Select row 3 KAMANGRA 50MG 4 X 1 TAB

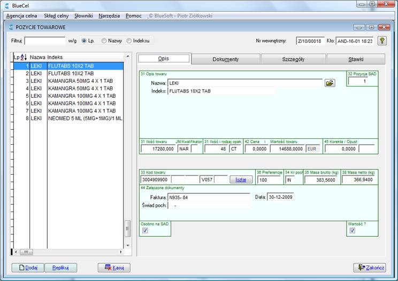click(x=68, y=81)
